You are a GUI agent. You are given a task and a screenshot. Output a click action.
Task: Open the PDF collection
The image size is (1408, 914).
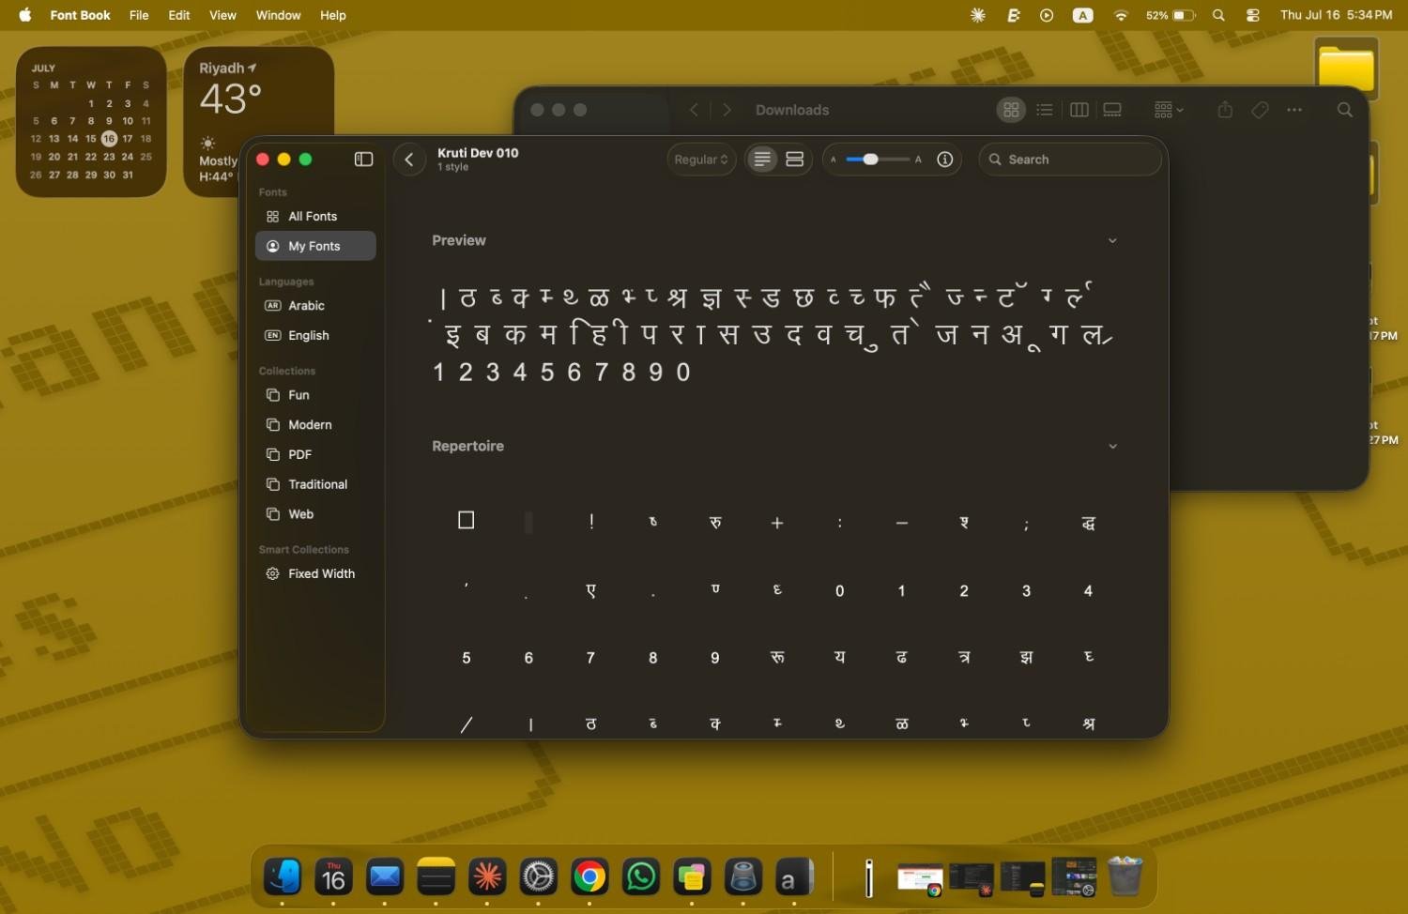(x=315, y=454)
